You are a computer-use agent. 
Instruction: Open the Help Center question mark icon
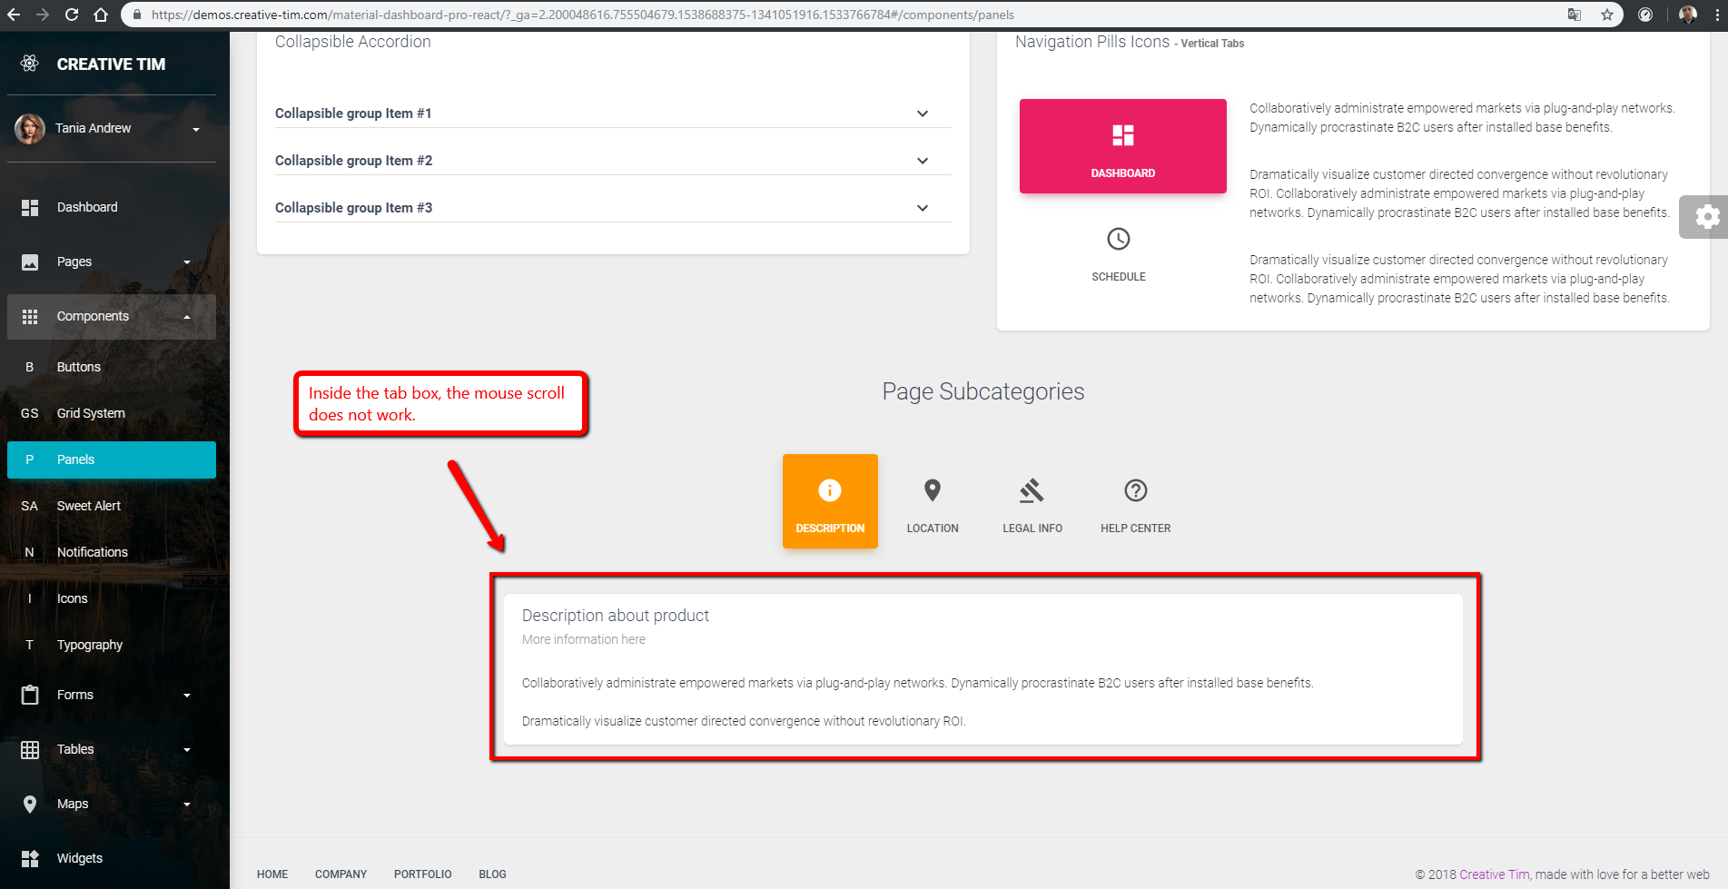point(1134,490)
